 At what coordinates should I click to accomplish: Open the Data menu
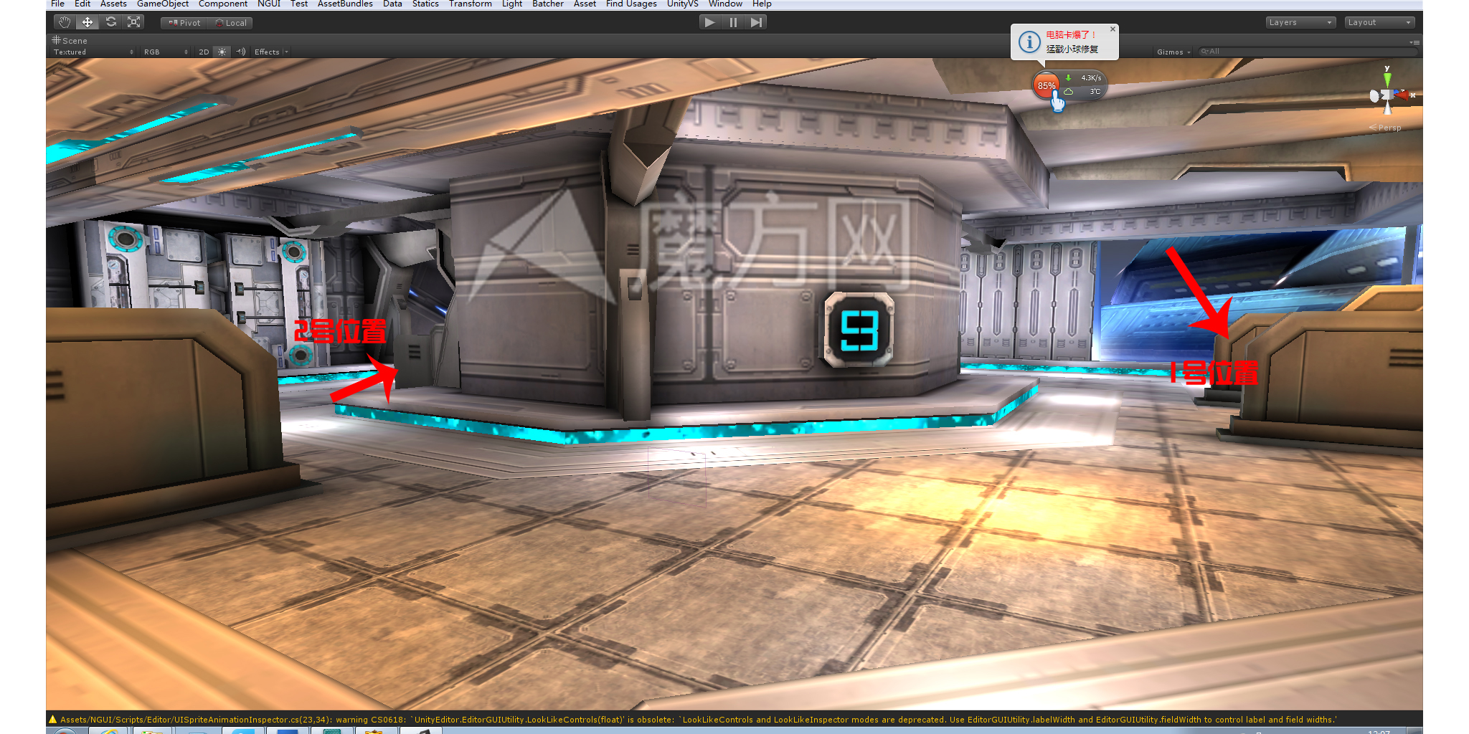[392, 4]
